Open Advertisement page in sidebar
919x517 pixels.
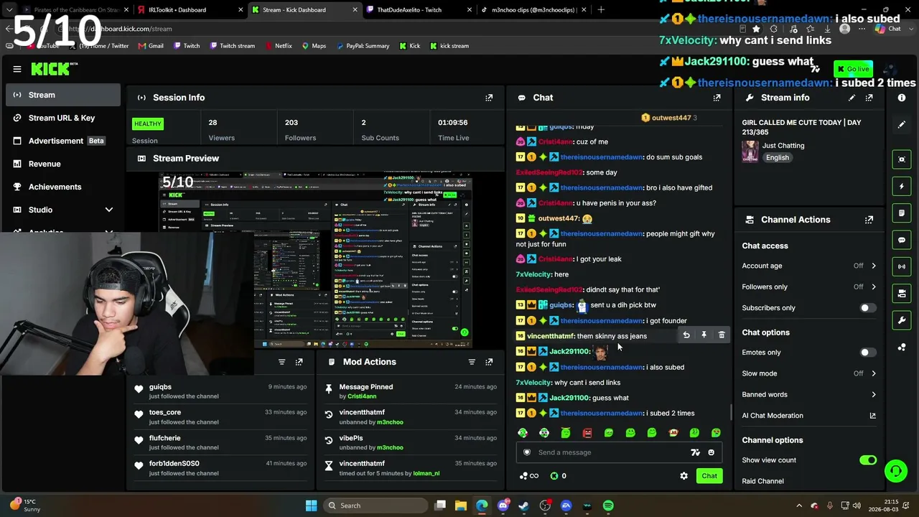pos(63,141)
